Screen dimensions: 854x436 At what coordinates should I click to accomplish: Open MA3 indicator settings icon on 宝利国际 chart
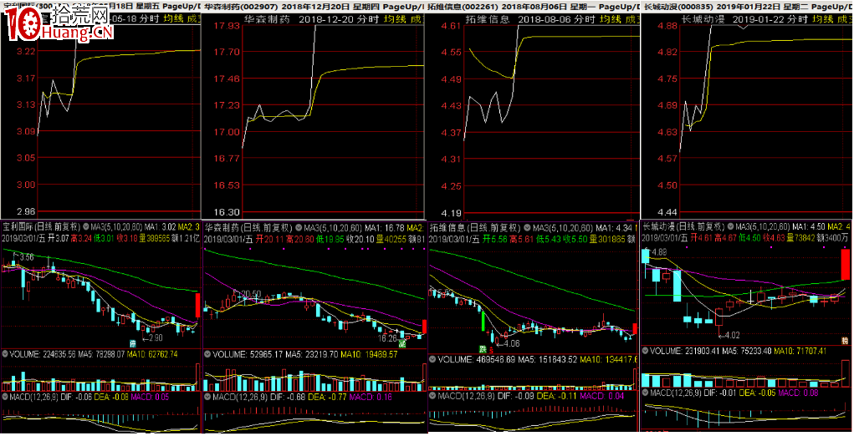click(85, 226)
